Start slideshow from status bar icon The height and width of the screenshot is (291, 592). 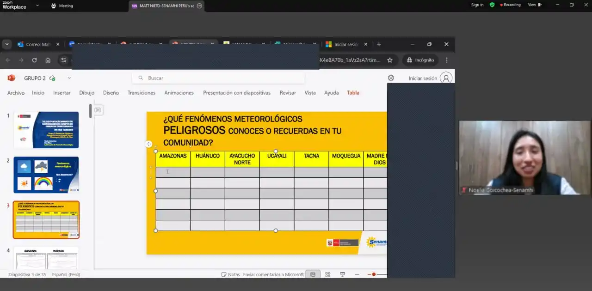tap(342, 274)
